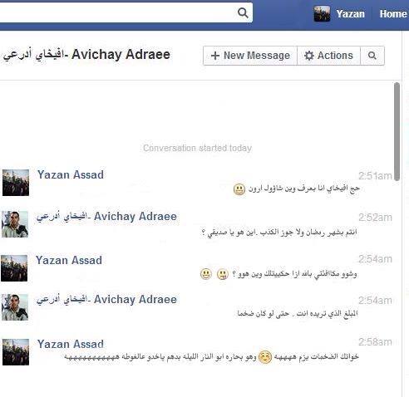Click blushing emoticon in 2:58am message
This screenshot has width=409, height=397.
pos(265,357)
